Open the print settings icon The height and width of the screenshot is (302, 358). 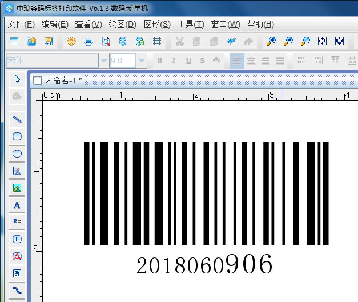71,41
